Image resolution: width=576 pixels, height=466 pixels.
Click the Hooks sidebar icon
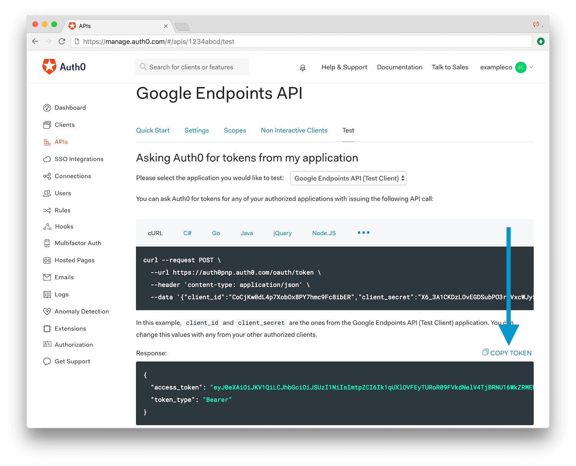click(47, 226)
